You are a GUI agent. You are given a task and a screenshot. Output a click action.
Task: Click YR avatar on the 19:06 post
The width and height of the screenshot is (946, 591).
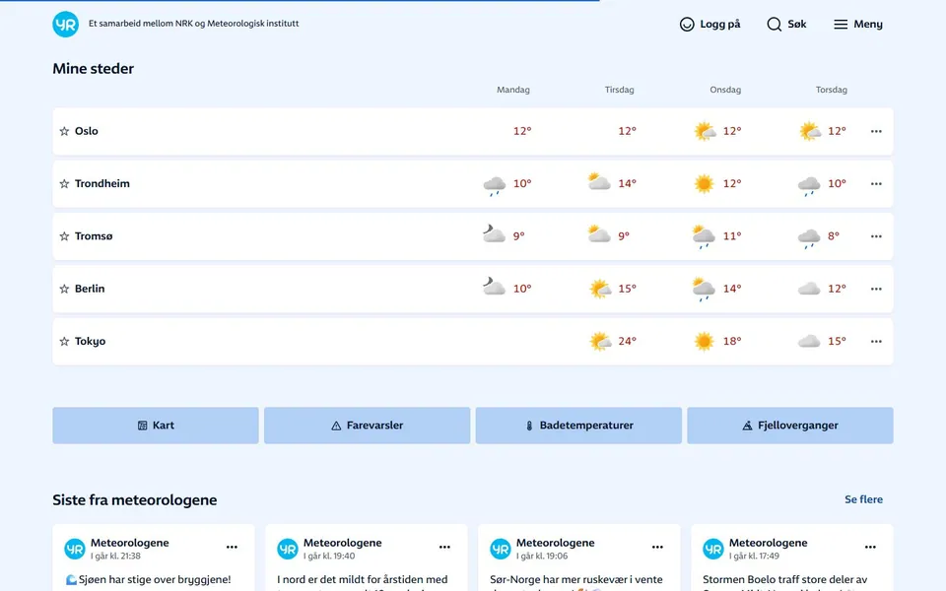tap(501, 550)
